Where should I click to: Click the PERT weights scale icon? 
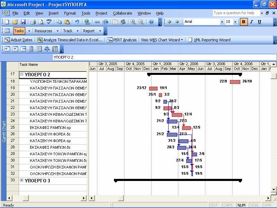(47, 49)
